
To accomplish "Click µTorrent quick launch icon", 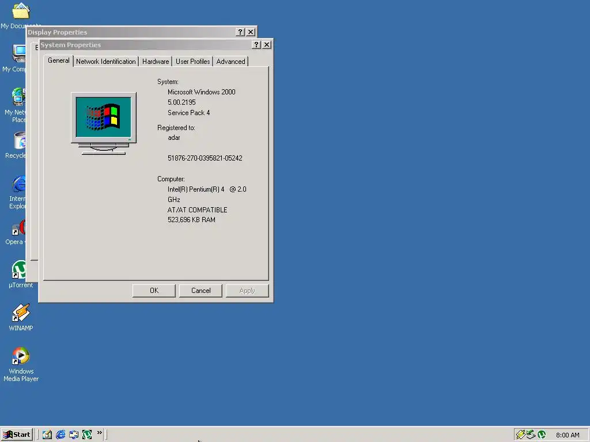I will (87, 435).
